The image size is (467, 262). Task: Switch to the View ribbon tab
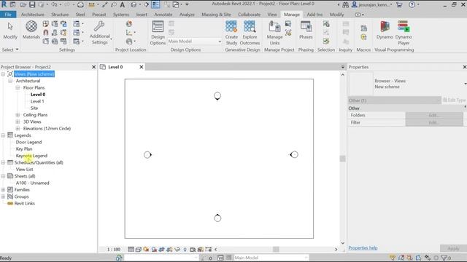click(272, 15)
